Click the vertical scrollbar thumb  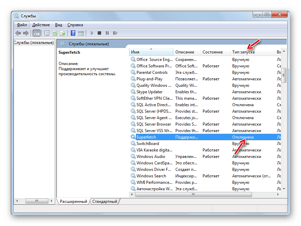(x=284, y=75)
